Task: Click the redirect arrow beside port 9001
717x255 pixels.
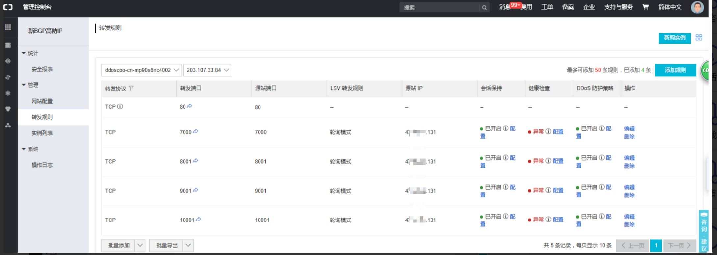Action: click(x=196, y=190)
